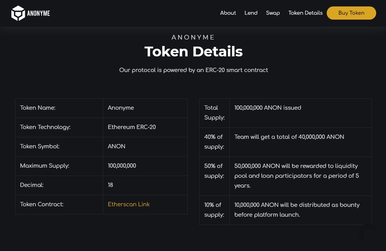Open the Swap nav item
Viewport: 386px width, 251px height.
click(273, 13)
